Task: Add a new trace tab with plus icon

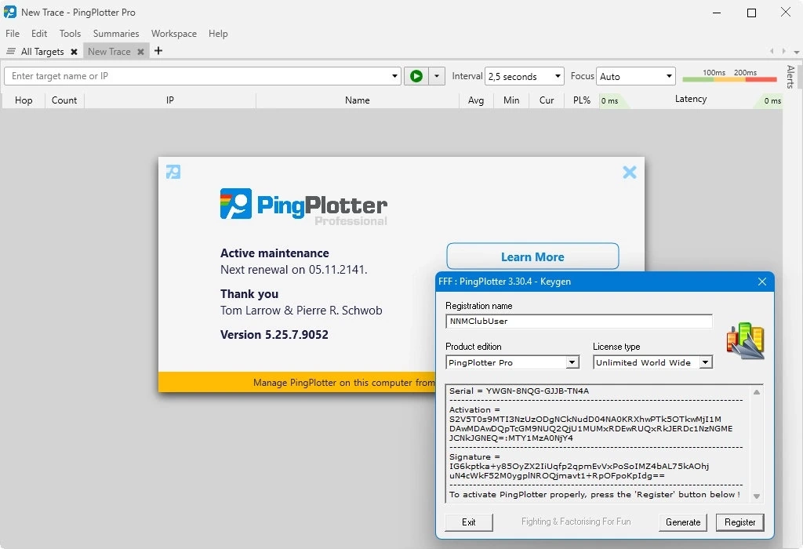Action: point(158,51)
